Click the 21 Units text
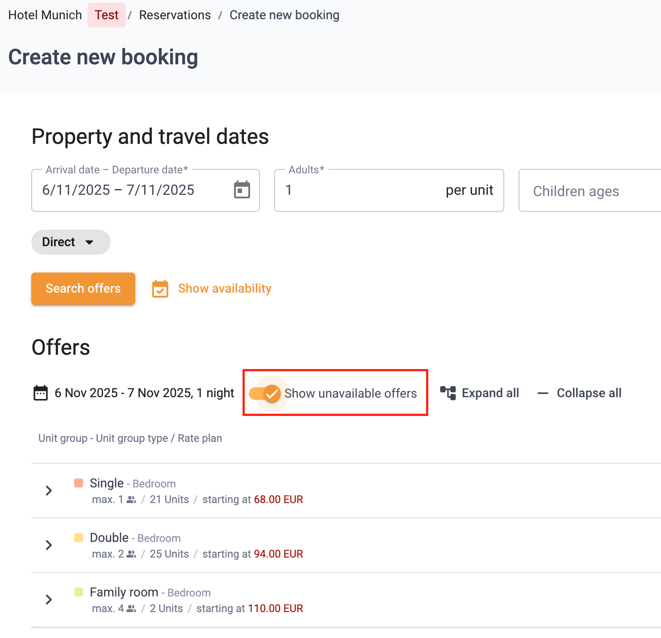This screenshot has height=638, width=661. coord(169,499)
